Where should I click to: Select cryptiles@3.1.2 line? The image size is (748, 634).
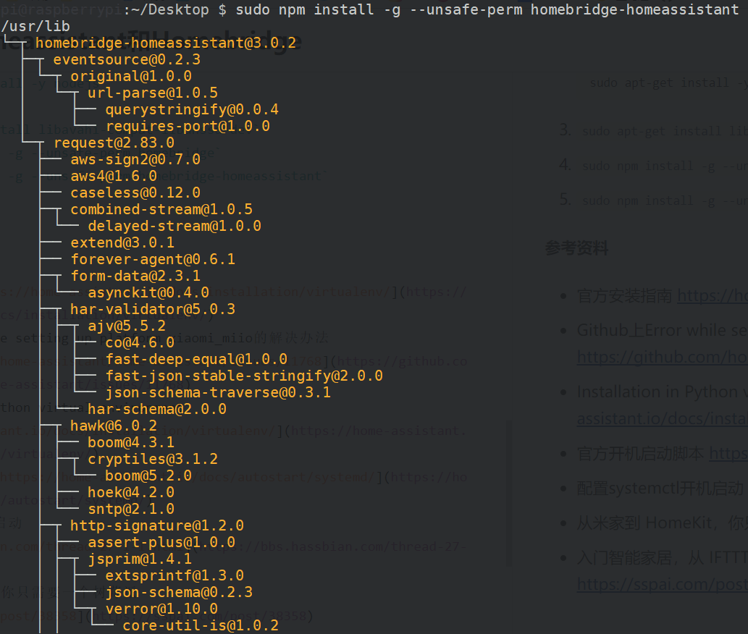tap(153, 459)
